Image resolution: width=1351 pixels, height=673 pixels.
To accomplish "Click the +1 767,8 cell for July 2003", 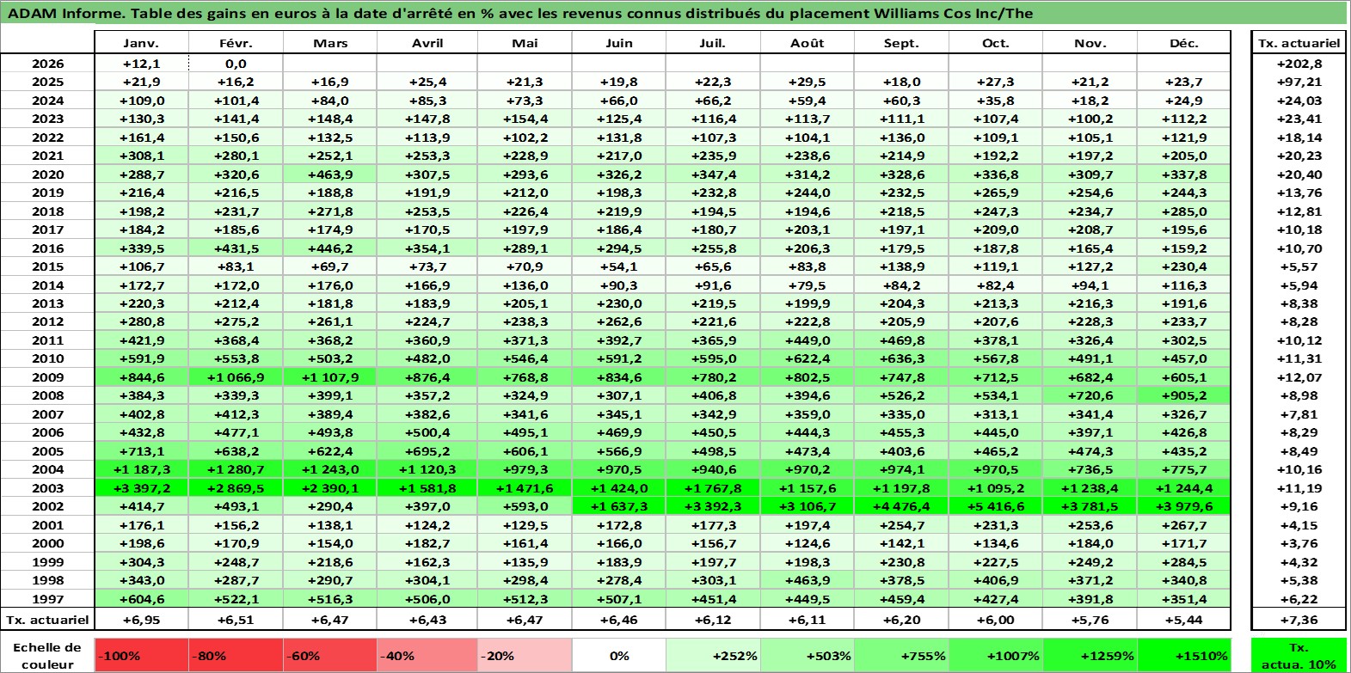I will point(712,488).
